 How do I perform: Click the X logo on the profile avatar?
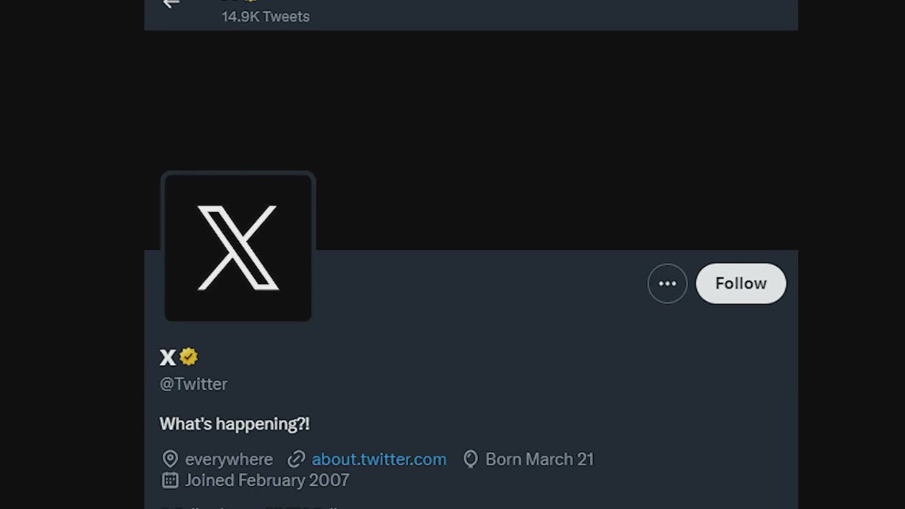(x=237, y=245)
